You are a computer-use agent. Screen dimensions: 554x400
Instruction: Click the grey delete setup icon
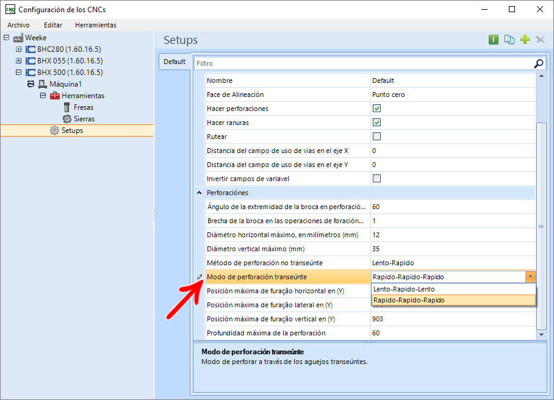540,40
